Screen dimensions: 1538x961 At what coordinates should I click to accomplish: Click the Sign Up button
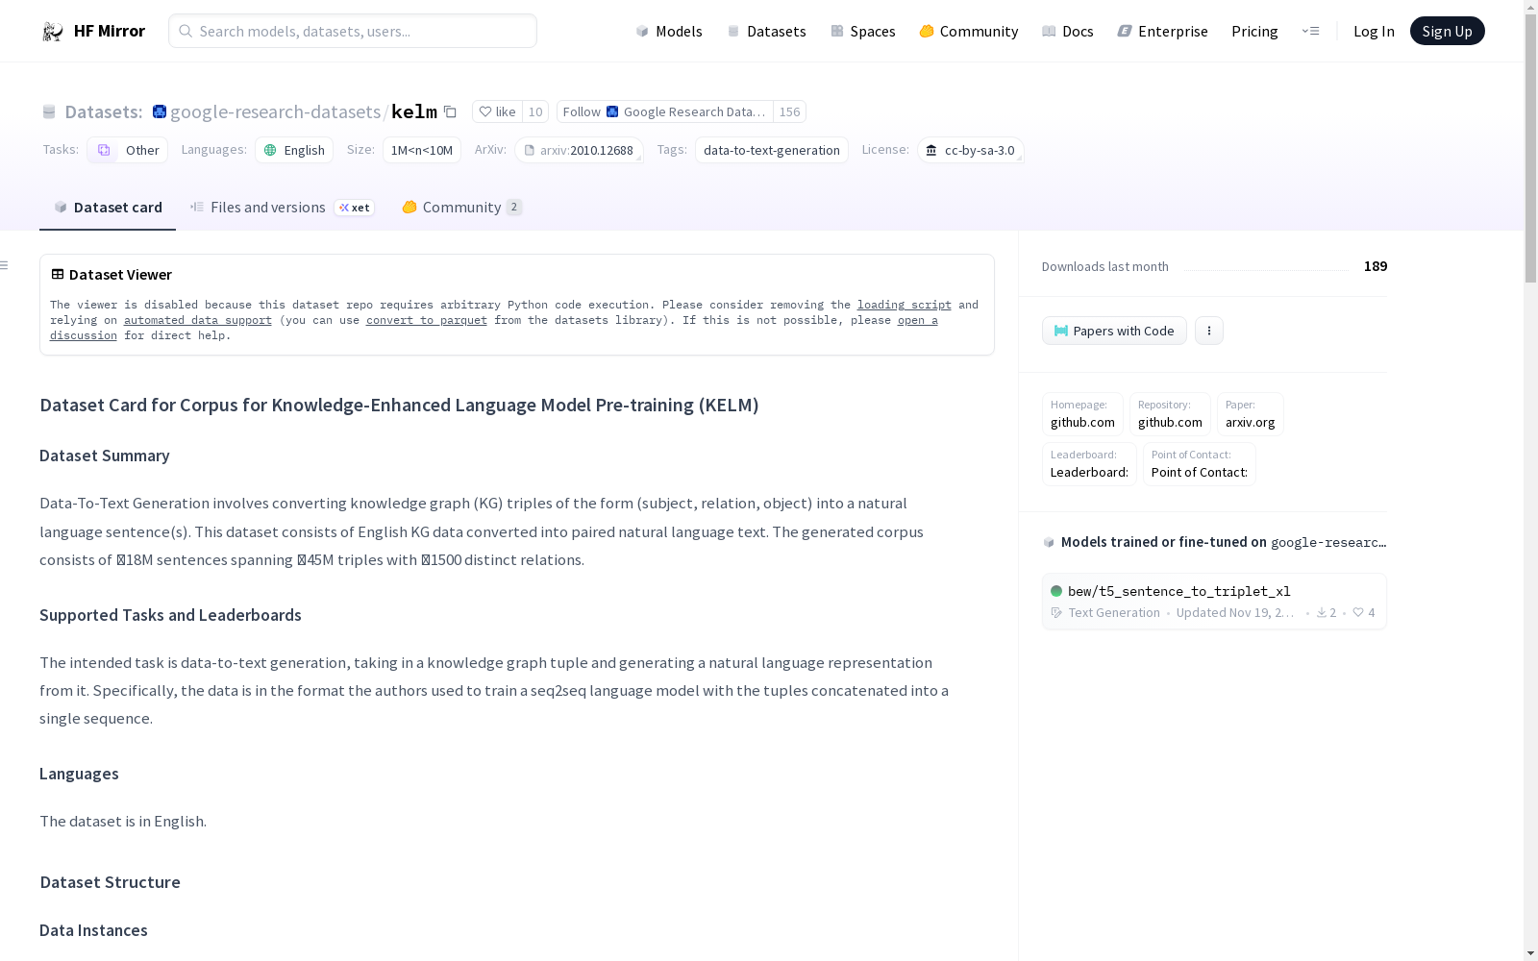pos(1447,31)
